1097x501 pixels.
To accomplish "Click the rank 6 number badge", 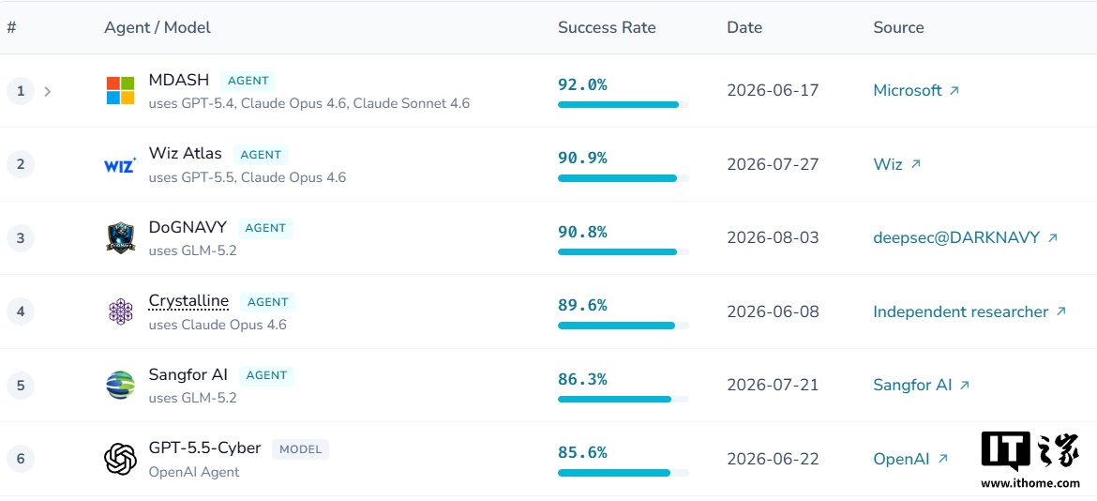I will [21, 459].
